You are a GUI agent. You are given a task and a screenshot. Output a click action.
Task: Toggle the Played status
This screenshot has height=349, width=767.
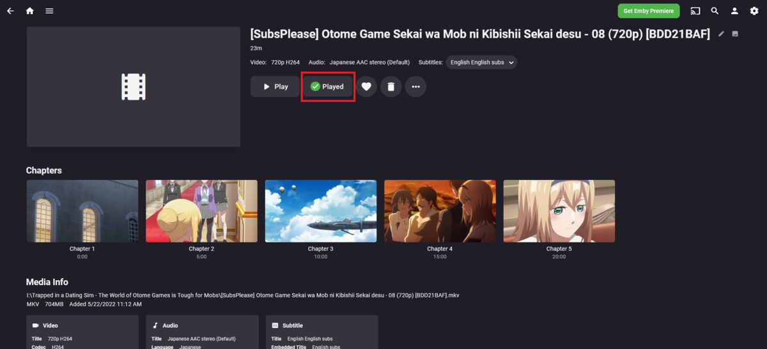328,87
